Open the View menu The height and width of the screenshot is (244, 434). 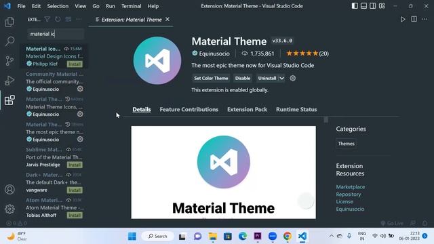(x=80, y=6)
